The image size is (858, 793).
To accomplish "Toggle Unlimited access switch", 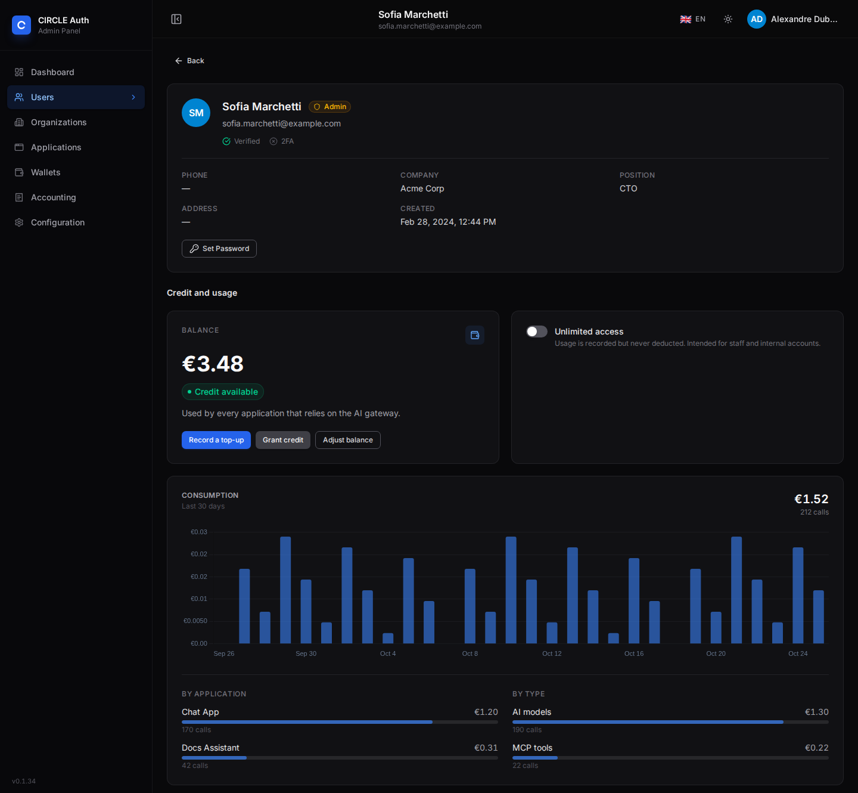I will click(537, 332).
